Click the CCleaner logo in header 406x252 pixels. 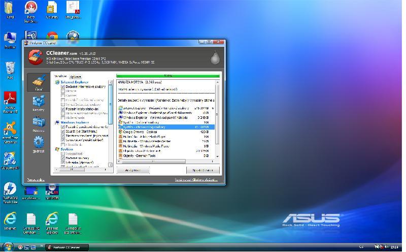(x=36, y=57)
